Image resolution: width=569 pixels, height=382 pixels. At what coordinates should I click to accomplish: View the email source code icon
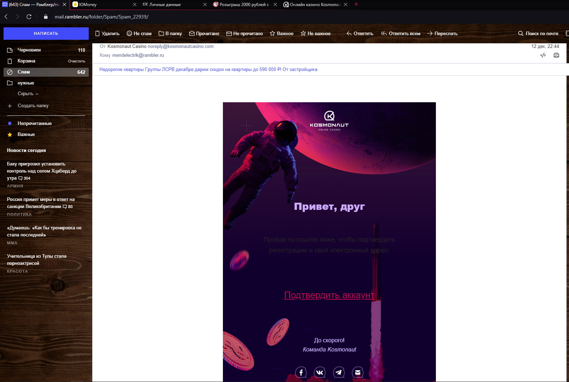543,55
